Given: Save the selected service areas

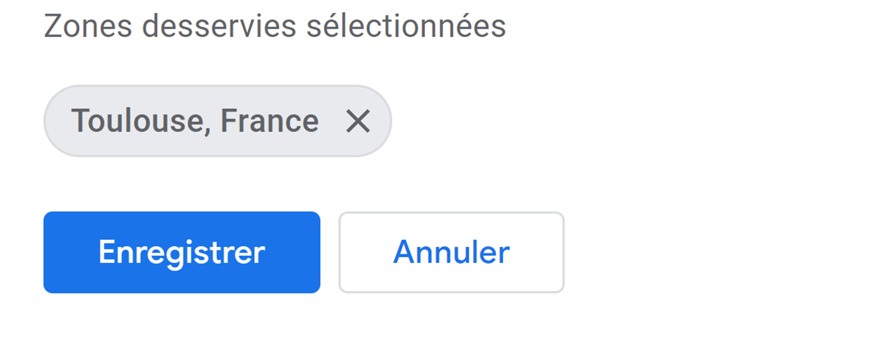Looking at the screenshot, I should [x=181, y=252].
